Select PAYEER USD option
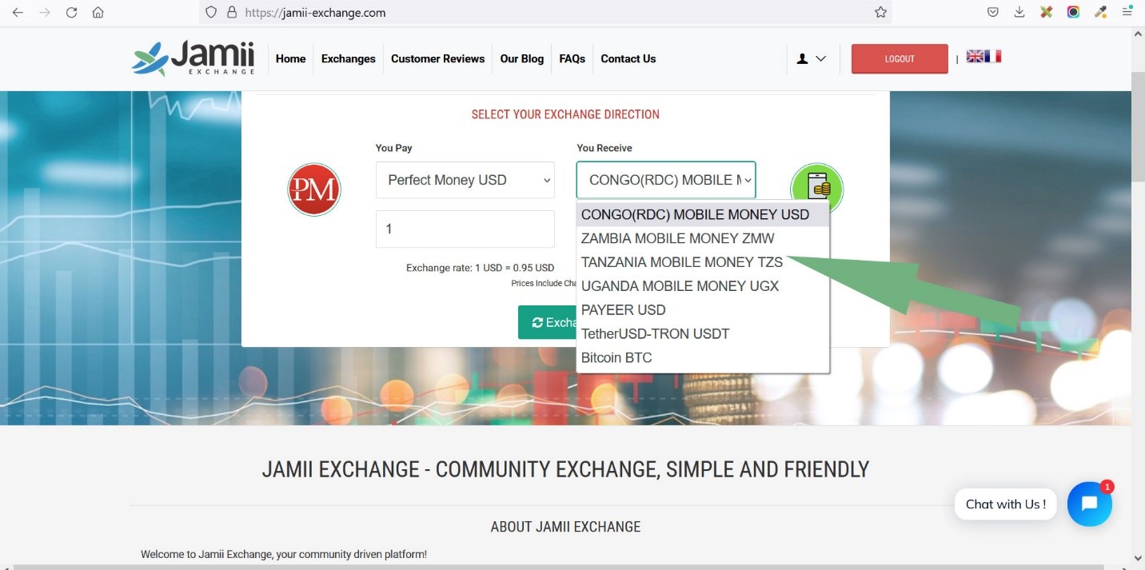 coord(703,310)
